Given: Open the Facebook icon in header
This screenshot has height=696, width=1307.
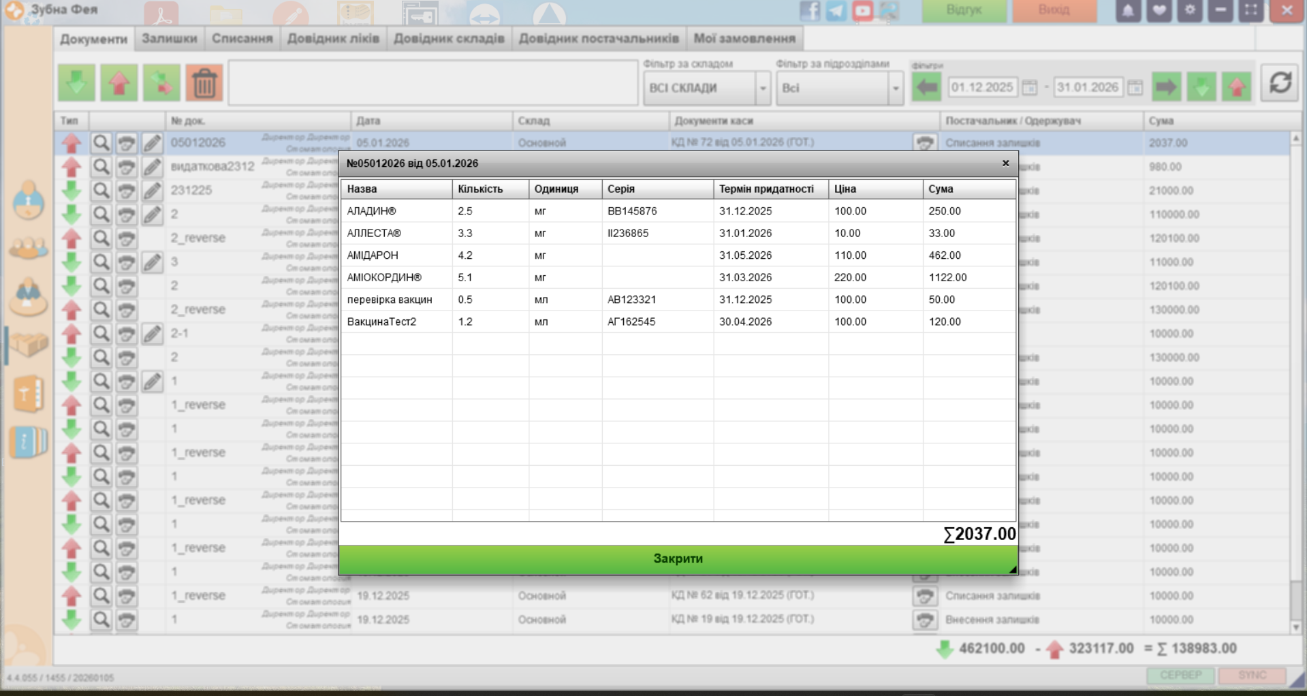Looking at the screenshot, I should point(809,11).
